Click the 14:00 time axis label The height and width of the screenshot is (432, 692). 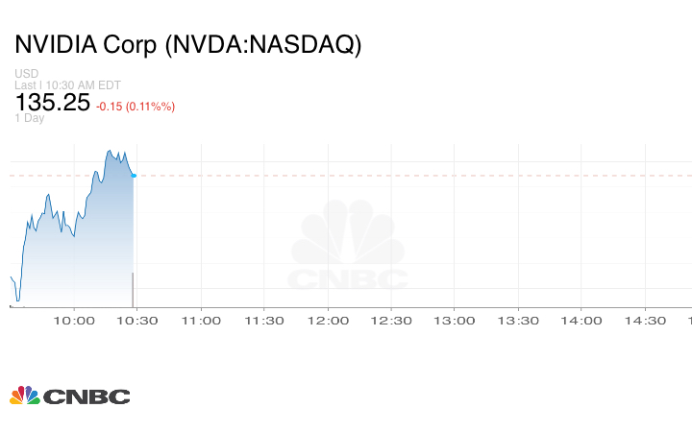(x=581, y=321)
